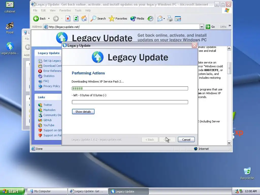The height and width of the screenshot is (195, 260).
Task: Select the Recycle Bin desktop icon
Action: click(247, 173)
